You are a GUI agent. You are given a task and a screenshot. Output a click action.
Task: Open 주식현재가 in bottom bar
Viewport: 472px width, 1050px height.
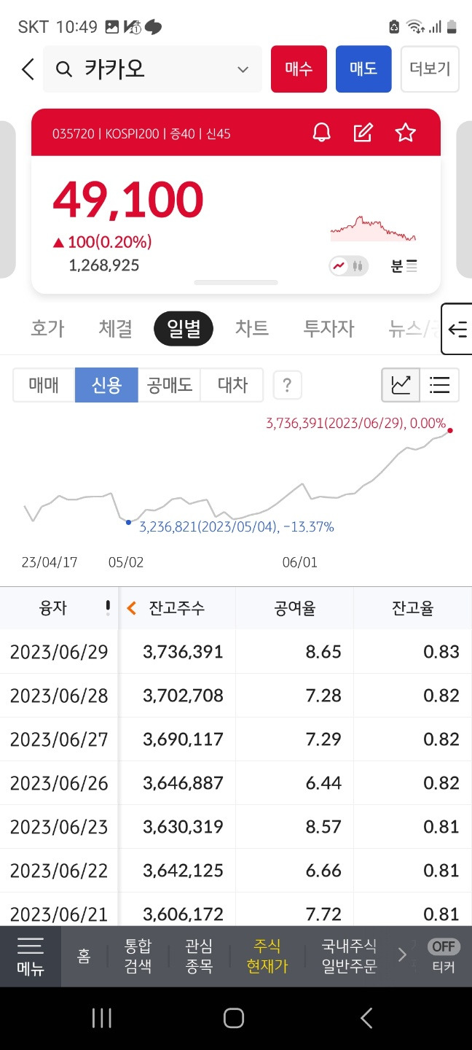(267, 957)
